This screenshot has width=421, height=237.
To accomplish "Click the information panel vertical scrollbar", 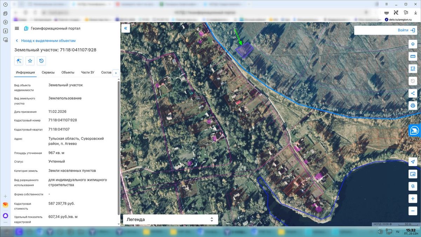I will click(x=119, y=147).
